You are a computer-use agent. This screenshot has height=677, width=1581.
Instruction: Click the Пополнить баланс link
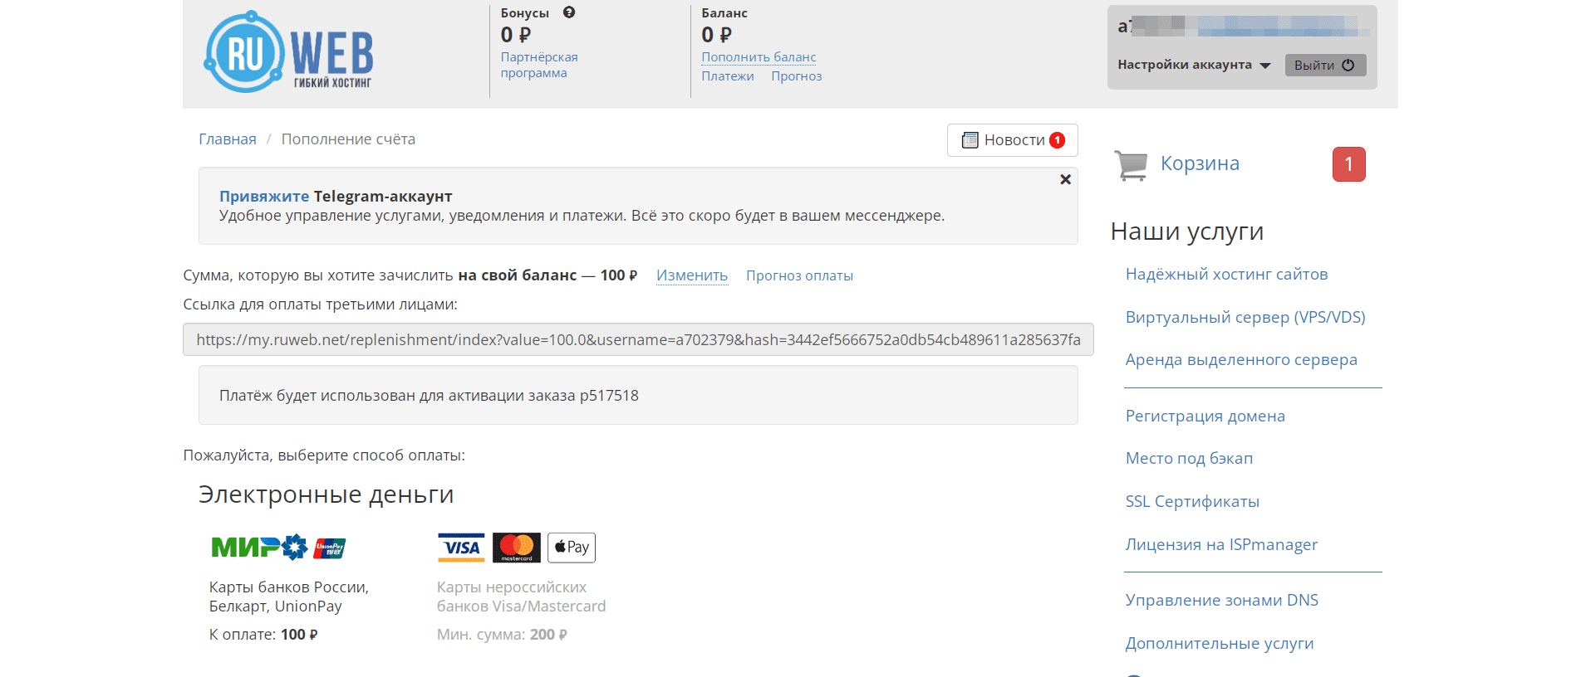759,57
